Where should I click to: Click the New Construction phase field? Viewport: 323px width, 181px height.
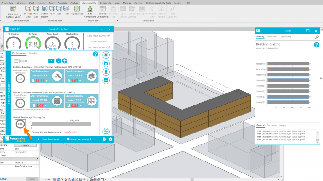(25, 166)
